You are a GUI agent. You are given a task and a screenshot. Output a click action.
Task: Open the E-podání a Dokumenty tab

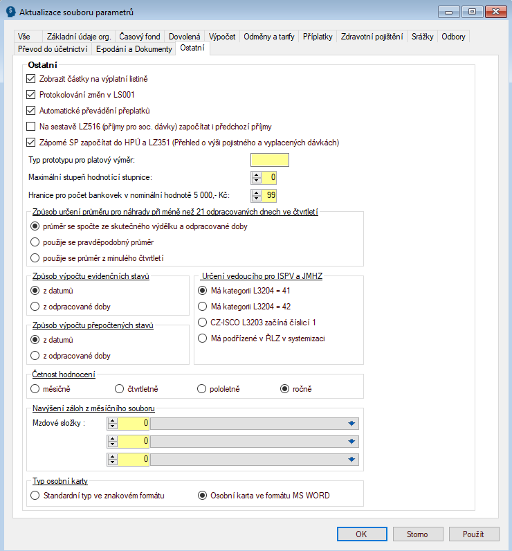coord(134,49)
